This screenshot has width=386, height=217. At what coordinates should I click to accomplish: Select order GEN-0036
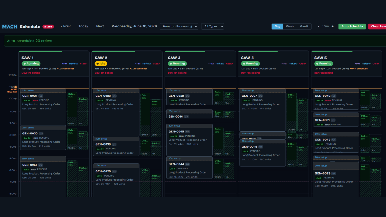116,146
